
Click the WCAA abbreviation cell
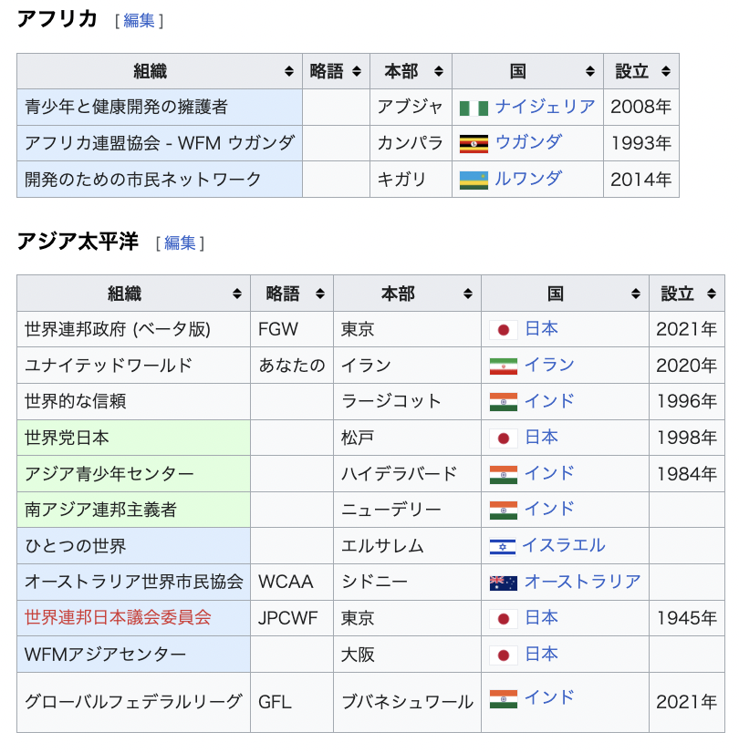click(x=292, y=582)
